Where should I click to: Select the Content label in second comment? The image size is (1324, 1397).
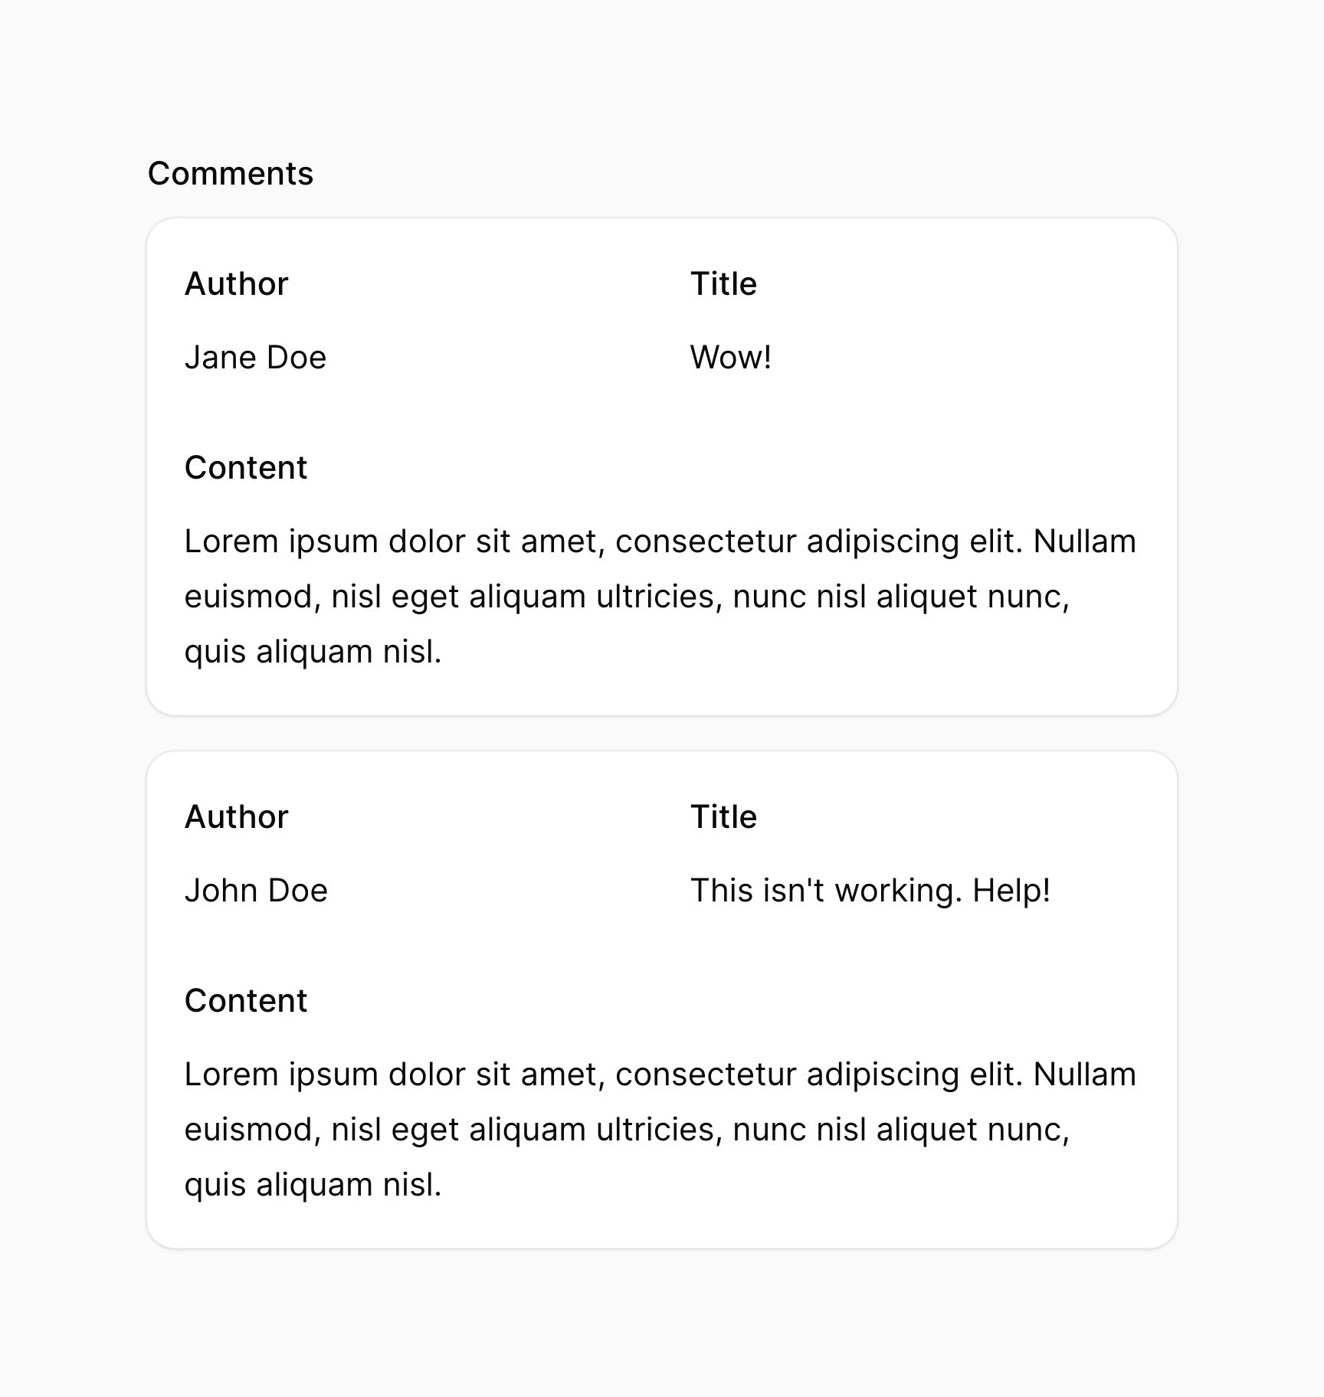pyautogui.click(x=246, y=1001)
